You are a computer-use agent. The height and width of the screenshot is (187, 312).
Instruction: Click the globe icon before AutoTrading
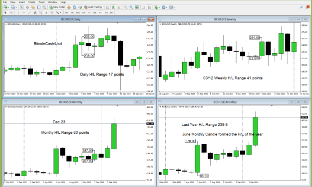coord(80,7)
